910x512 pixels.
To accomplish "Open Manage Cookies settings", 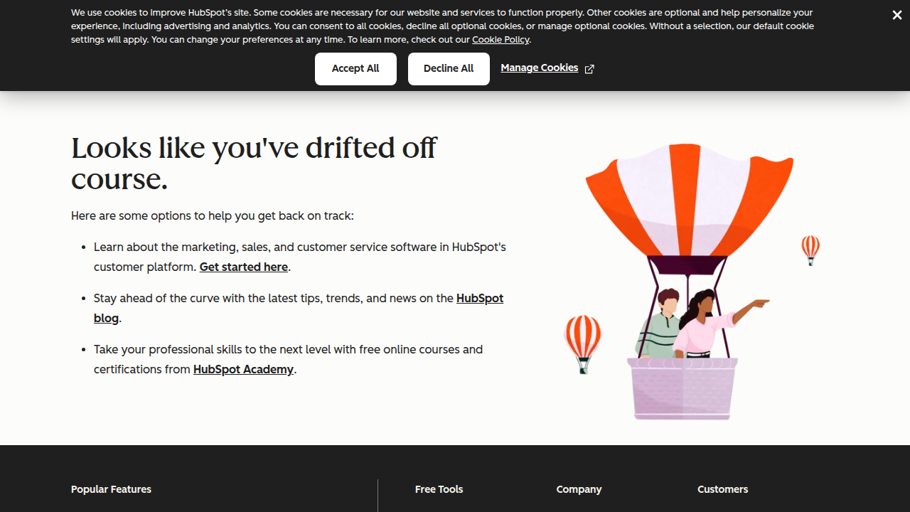I will [540, 68].
